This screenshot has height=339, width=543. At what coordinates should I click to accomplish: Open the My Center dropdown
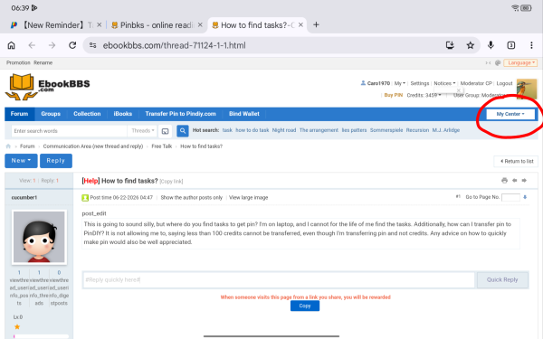[x=510, y=114]
